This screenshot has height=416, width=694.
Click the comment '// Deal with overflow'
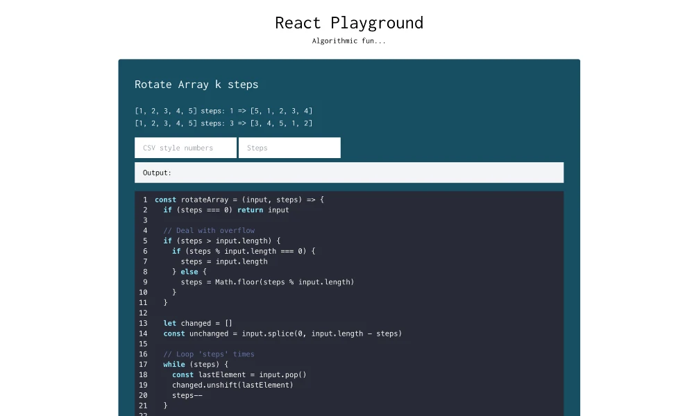[209, 230]
